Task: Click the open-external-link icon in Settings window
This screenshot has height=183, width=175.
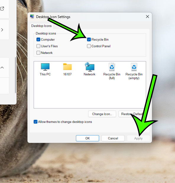Action: 2,9
